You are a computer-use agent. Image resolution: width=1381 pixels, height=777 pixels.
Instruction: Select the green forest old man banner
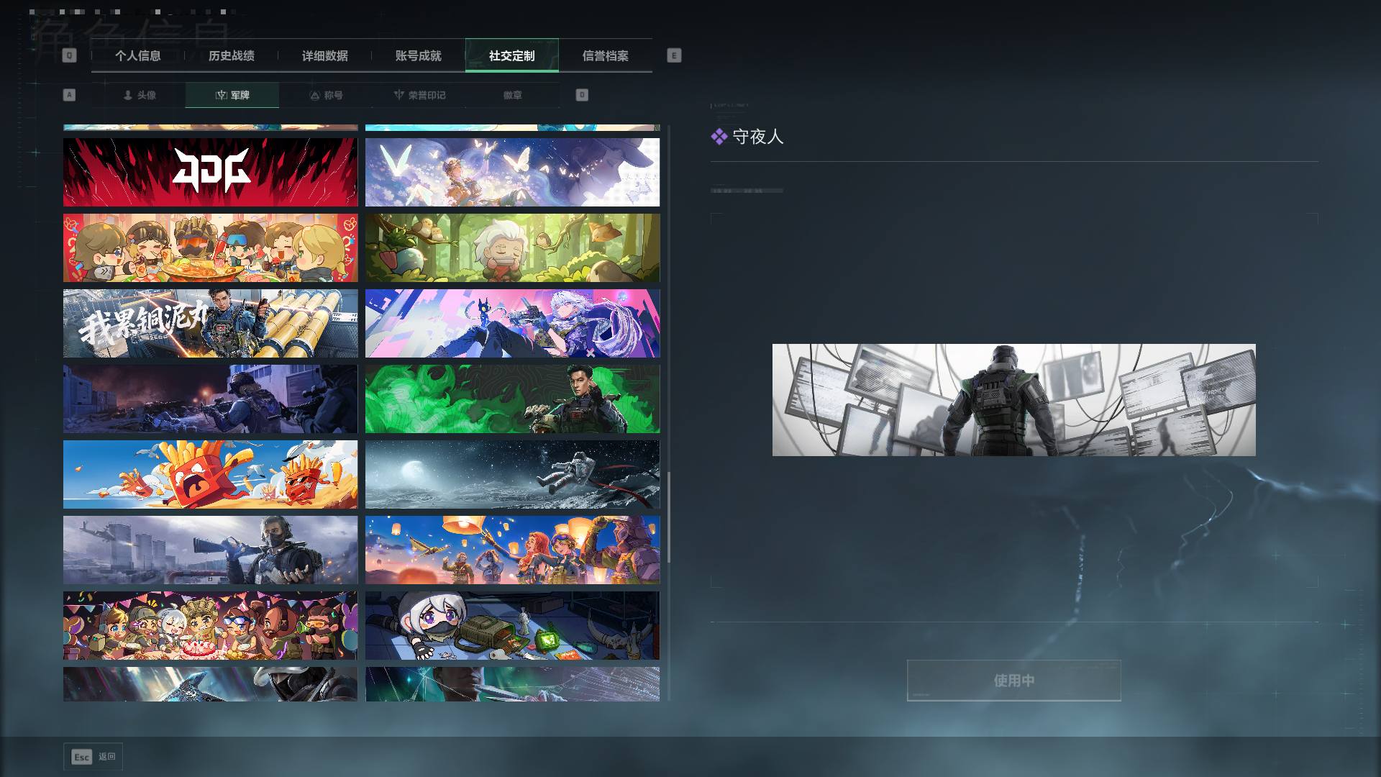click(x=512, y=247)
